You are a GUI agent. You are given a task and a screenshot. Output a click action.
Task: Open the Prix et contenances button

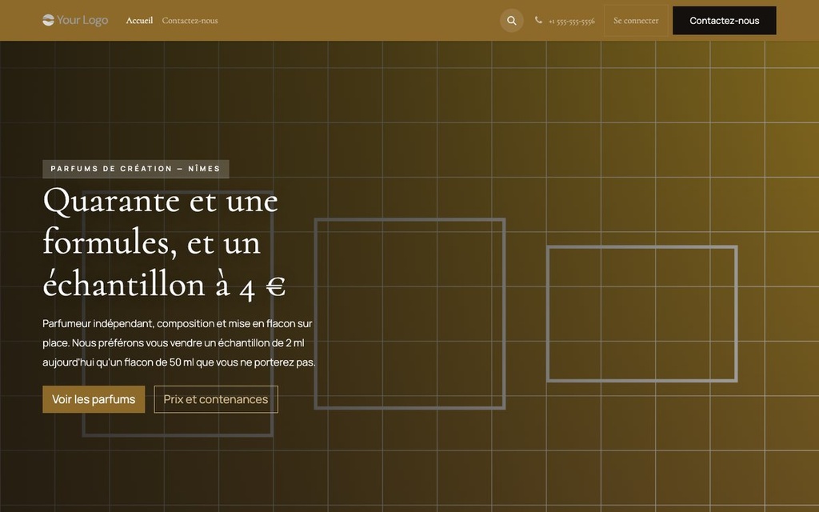coord(216,399)
